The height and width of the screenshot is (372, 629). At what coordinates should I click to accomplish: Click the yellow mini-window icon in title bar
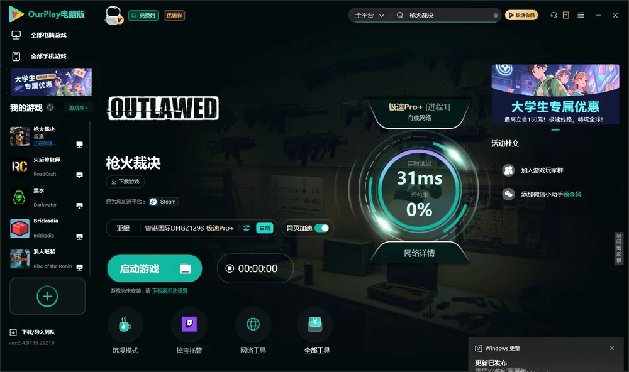click(x=566, y=15)
